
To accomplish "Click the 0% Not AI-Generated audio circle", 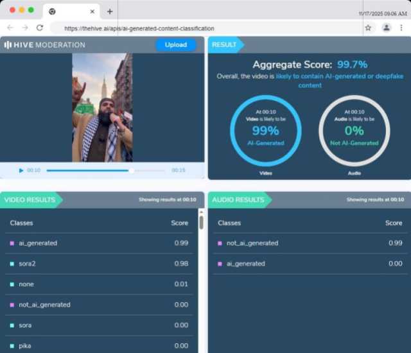I will coord(354,130).
